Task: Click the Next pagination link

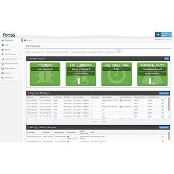Action: (104, 121)
